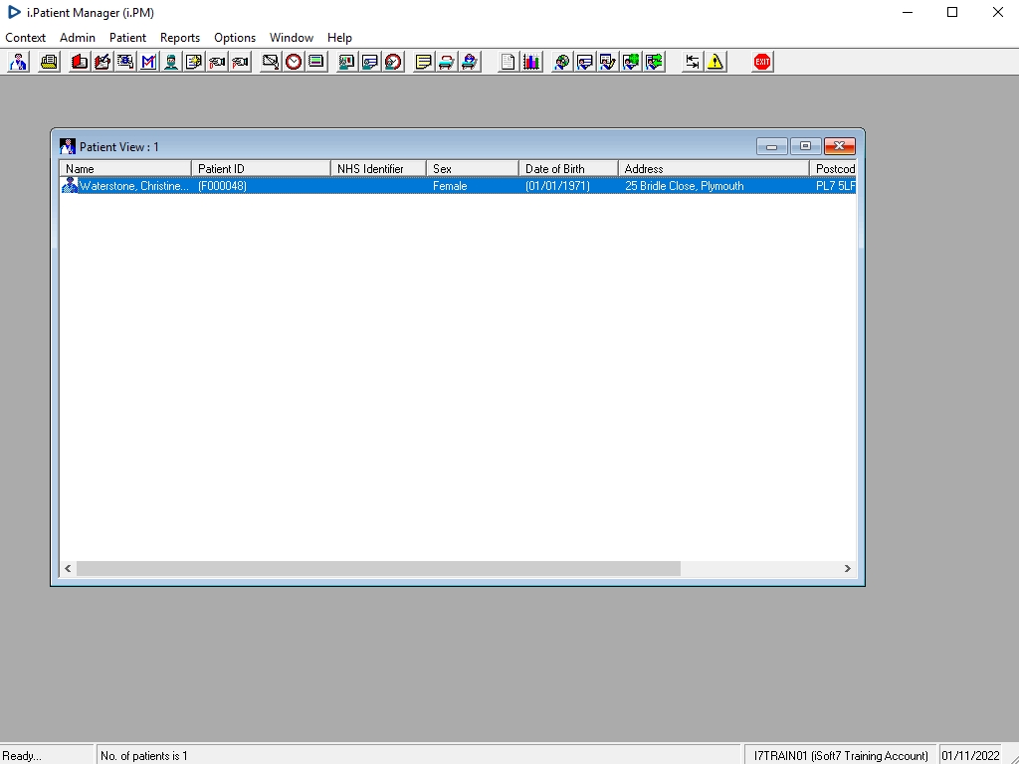Click the doctor and patient toolbar icon

(x=18, y=62)
